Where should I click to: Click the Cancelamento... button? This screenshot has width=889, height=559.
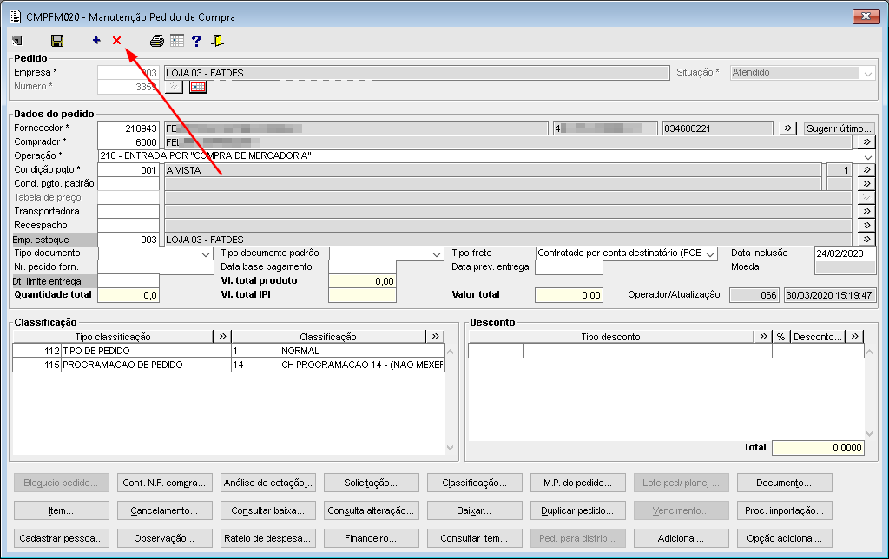[164, 510]
